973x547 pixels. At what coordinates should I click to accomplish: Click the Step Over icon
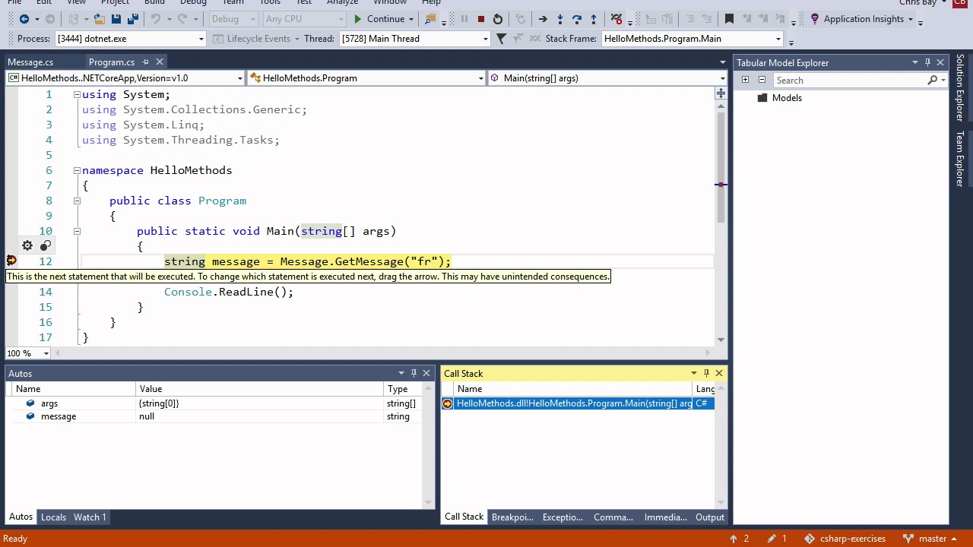(x=577, y=19)
